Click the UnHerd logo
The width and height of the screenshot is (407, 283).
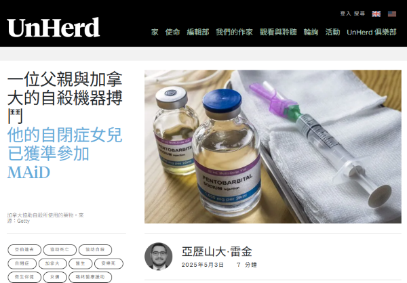[x=53, y=28]
